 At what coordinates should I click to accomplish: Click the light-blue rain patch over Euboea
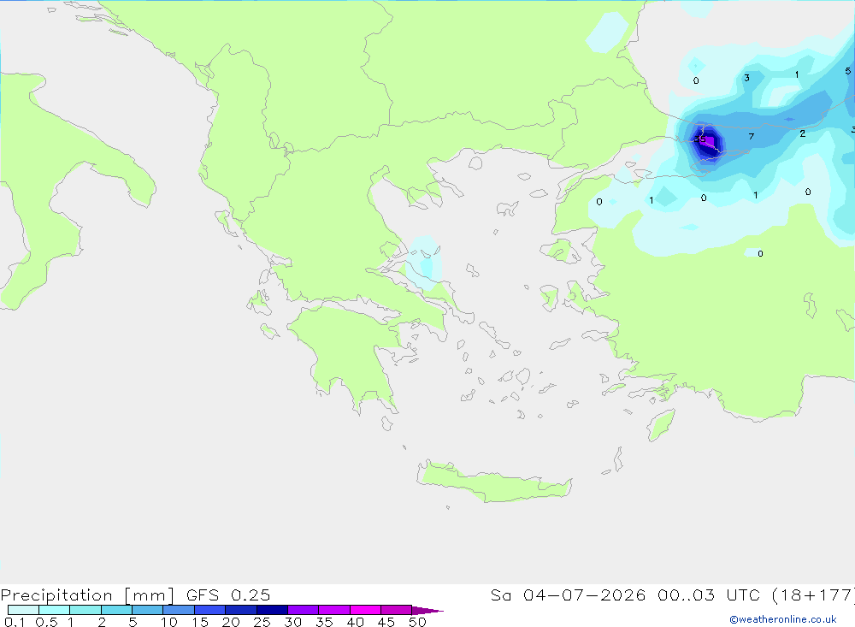425,262
